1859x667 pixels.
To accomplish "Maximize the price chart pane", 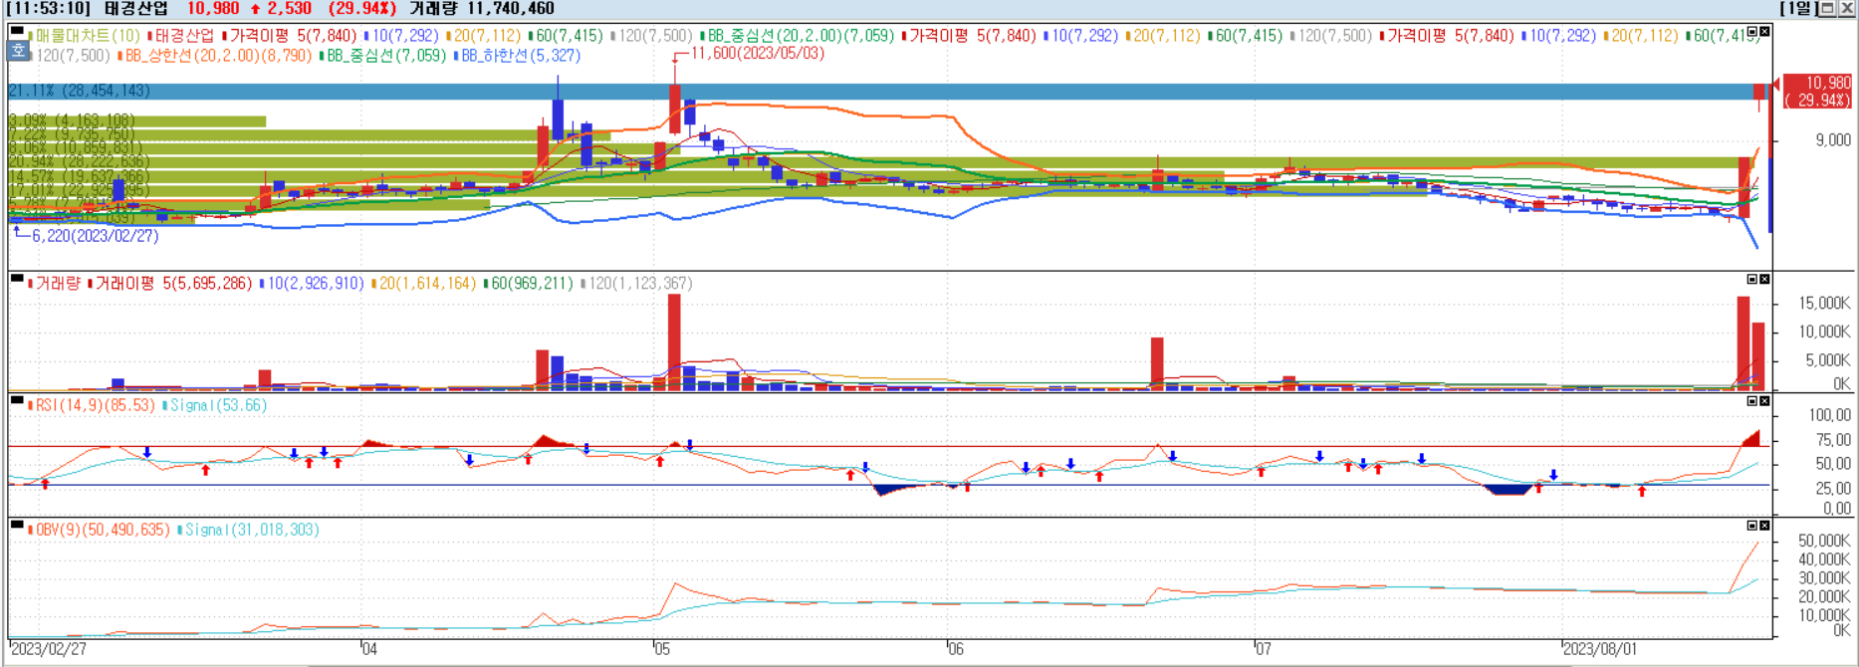I will click(1752, 33).
